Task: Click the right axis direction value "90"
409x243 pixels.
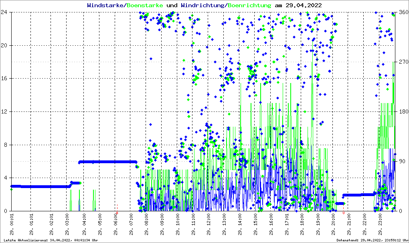Action: [x=402, y=161]
